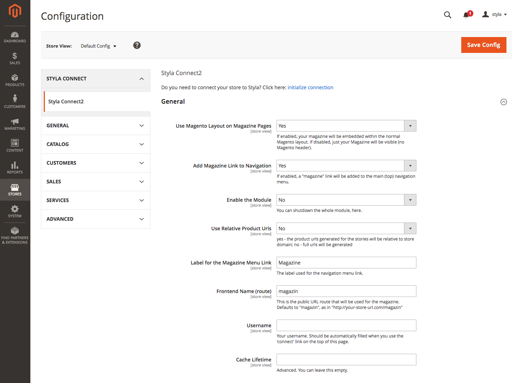Viewport: 522px width, 383px height.
Task: Expand the SERVICES config section
Action: point(96,200)
